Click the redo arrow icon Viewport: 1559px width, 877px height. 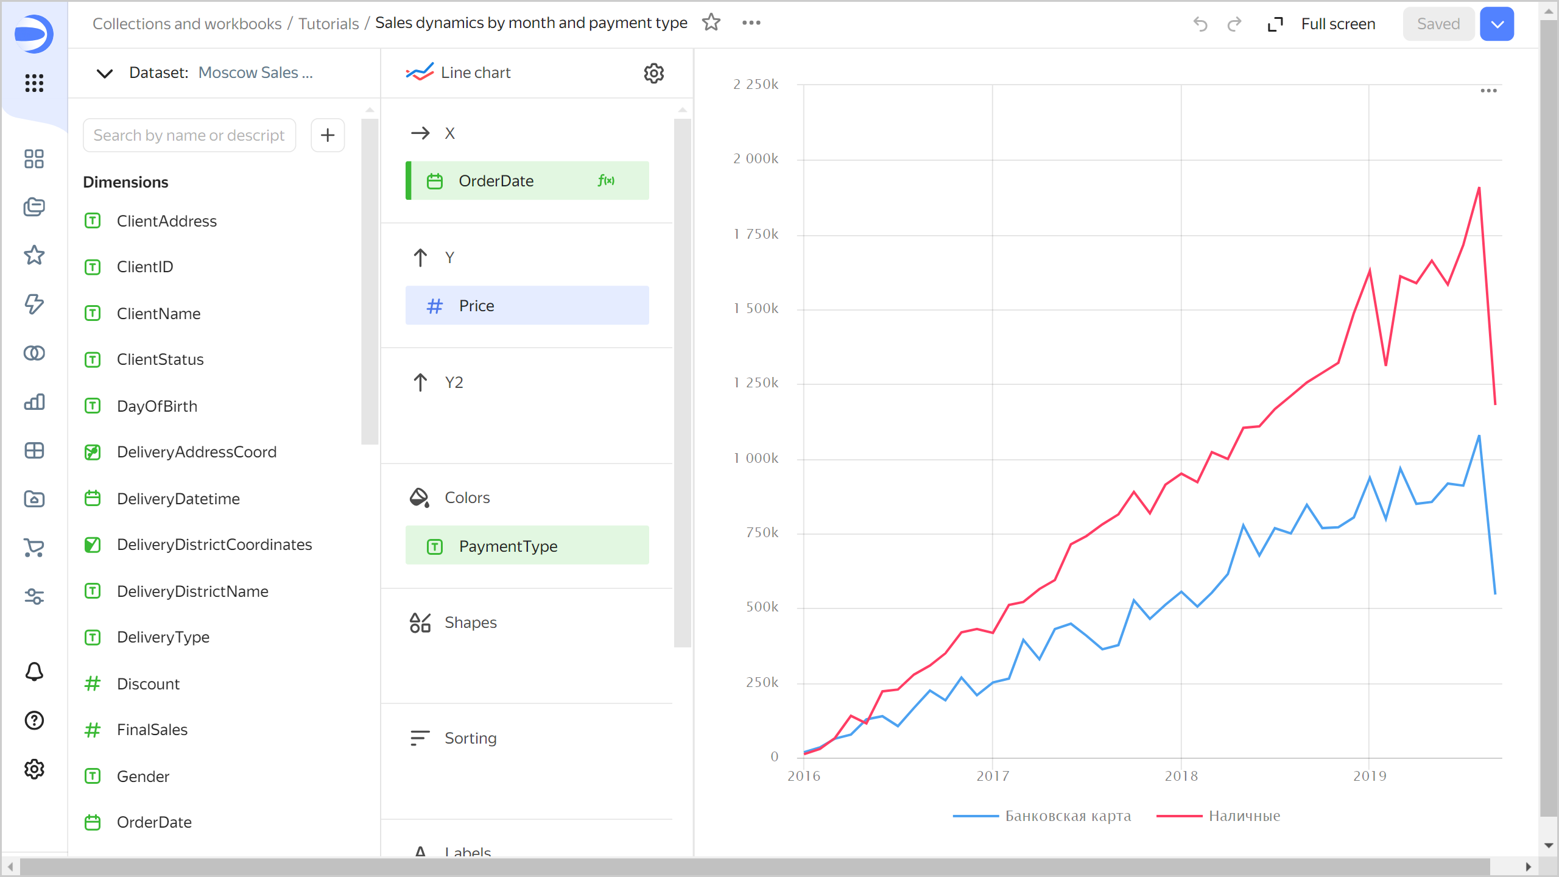coord(1234,24)
